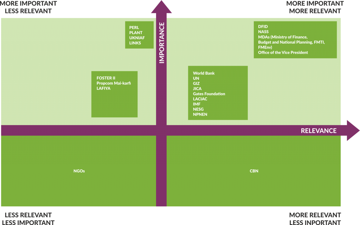The height and width of the screenshot is (225, 360).
Task: Select the "World Bank" entry
Action: tap(204, 73)
